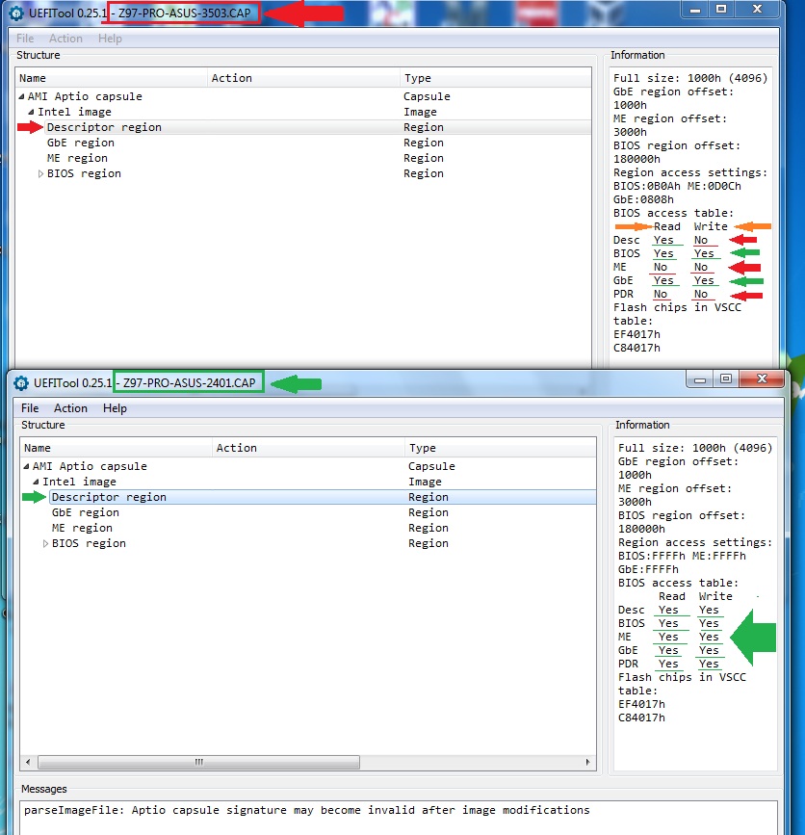This screenshot has height=835, width=805.
Task: Click Type column header in 2401.CAP window
Action: click(501, 448)
